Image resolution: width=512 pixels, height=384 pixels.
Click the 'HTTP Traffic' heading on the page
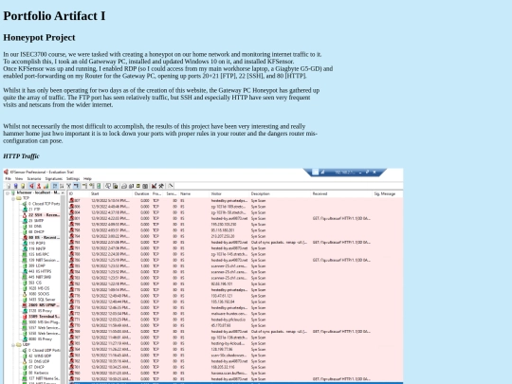click(x=21, y=156)
